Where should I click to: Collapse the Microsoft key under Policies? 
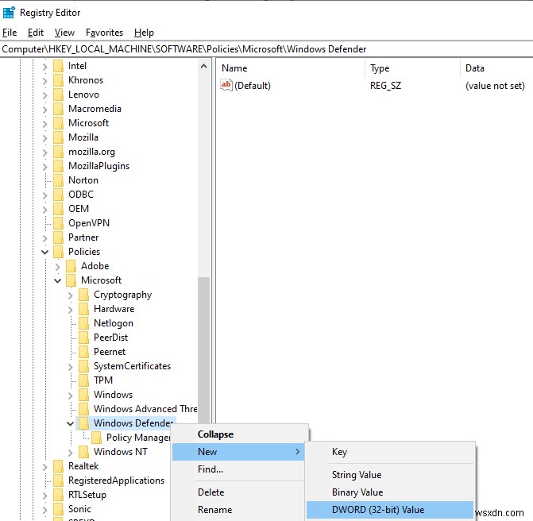(57, 280)
